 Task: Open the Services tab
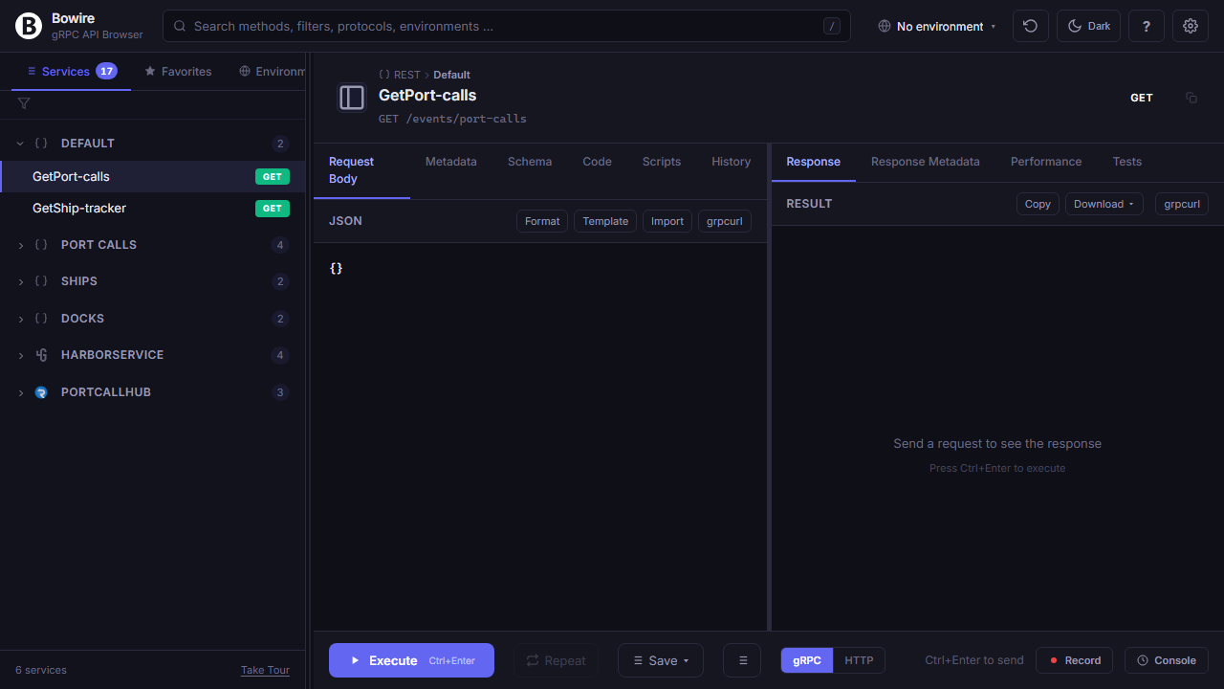[71, 71]
